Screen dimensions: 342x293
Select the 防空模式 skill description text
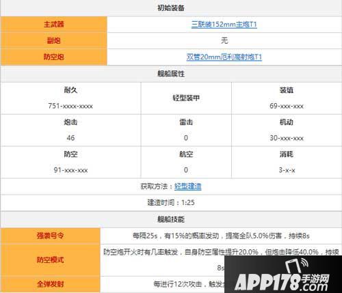221,260
